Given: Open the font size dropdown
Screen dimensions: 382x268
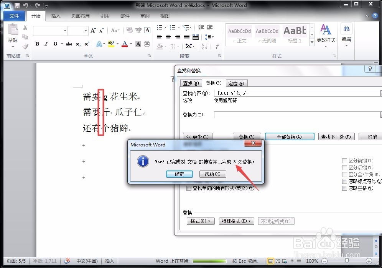Looking at the screenshot, I should (86, 31).
